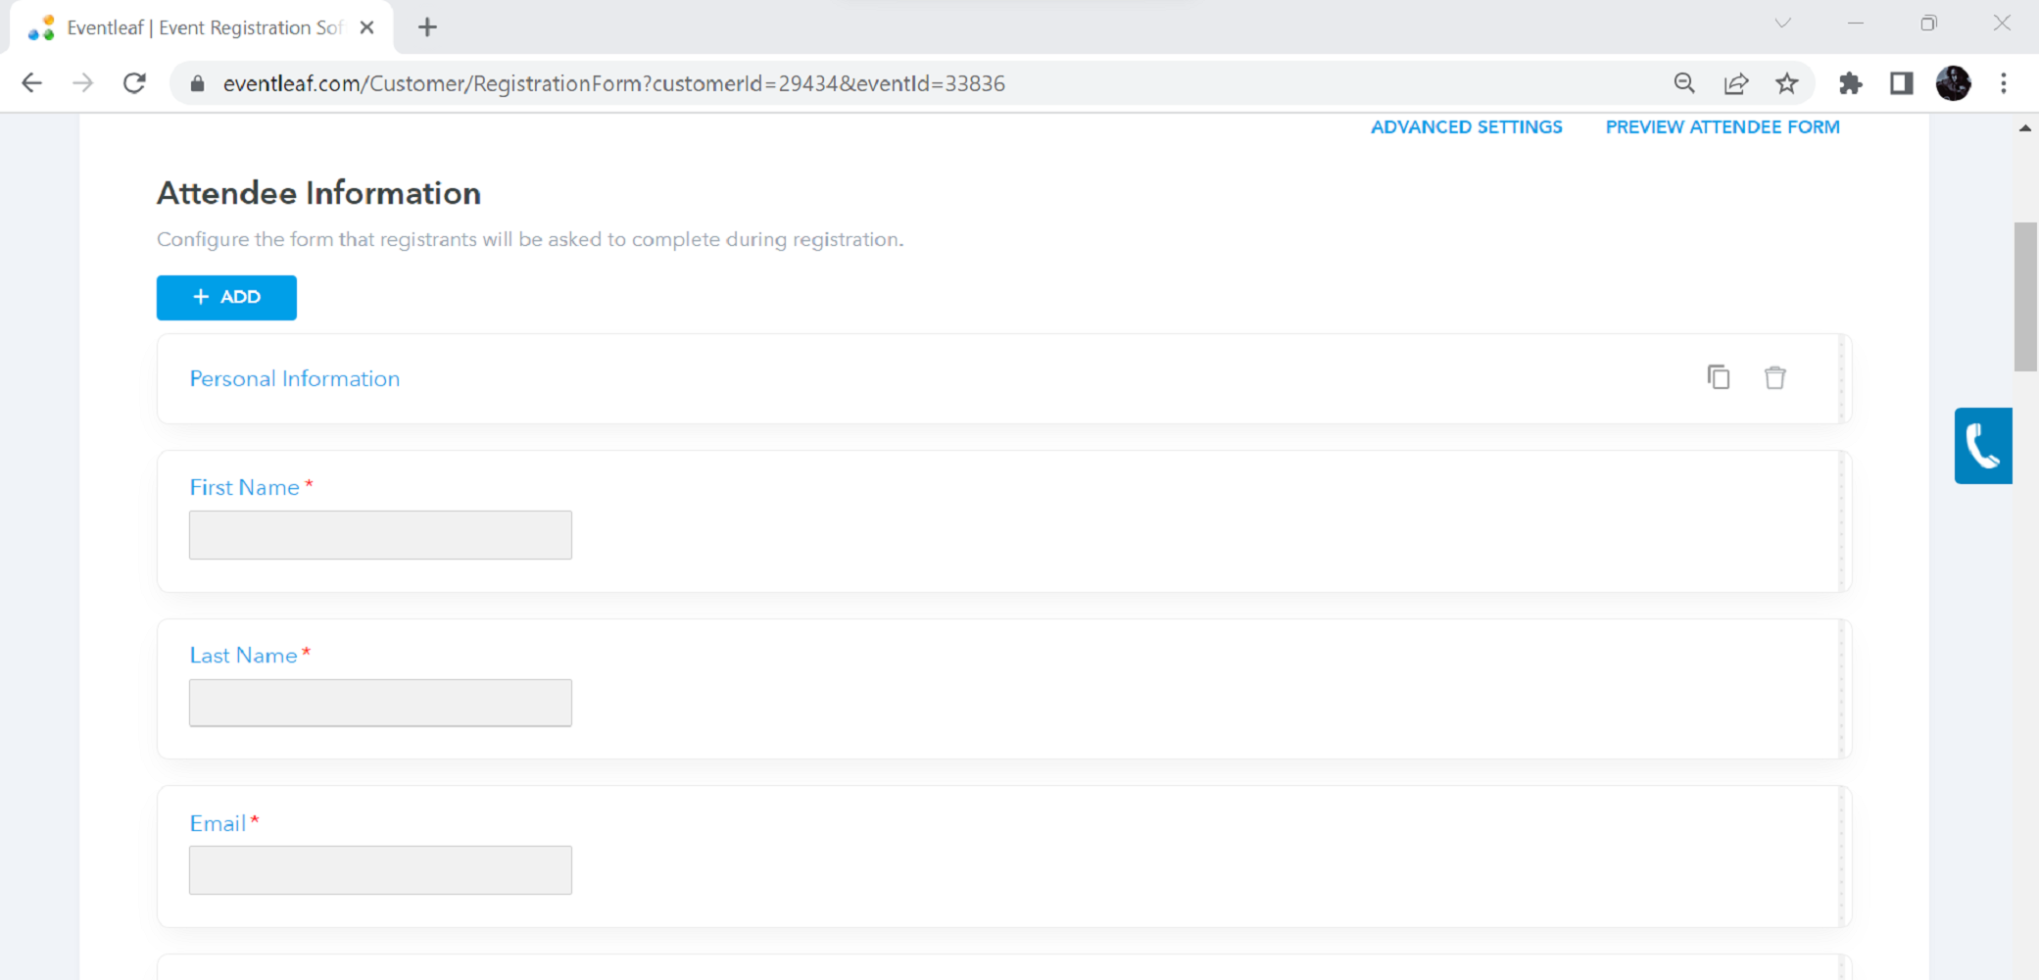Viewport: 2039px width, 980px height.
Task: Click the address bar URL
Action: pyautogui.click(x=614, y=83)
